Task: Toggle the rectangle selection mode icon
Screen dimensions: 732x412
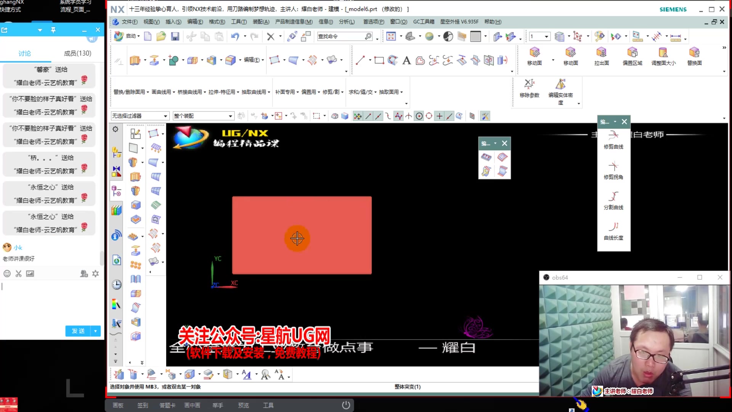Action: 316,116
